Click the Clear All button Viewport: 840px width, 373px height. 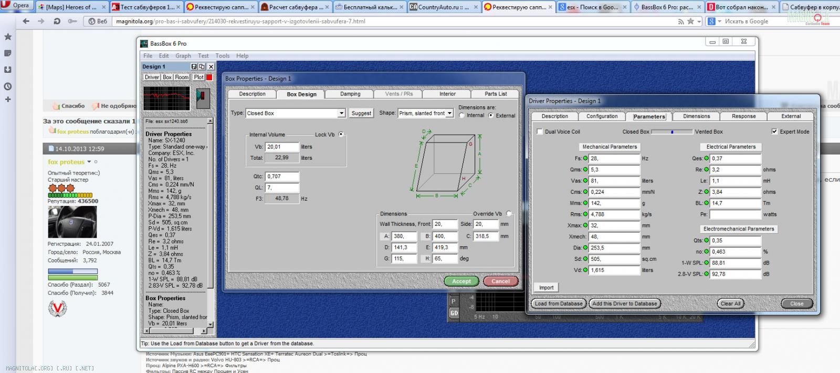coord(730,303)
